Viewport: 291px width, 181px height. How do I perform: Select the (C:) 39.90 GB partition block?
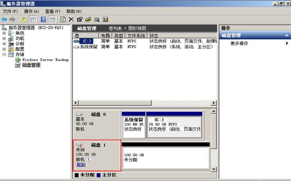(x=174, y=125)
